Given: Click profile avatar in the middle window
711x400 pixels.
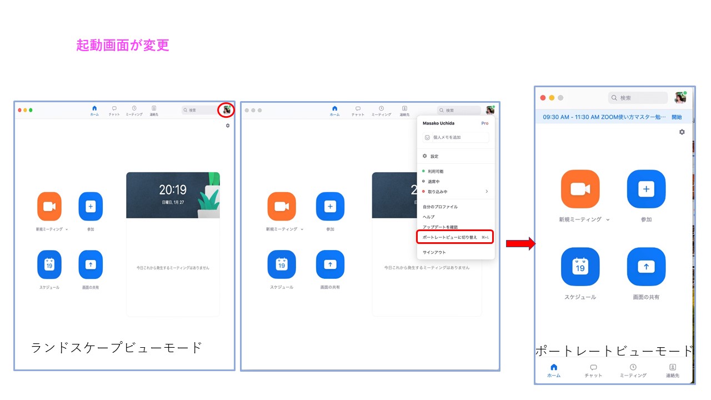Looking at the screenshot, I should [x=490, y=110].
